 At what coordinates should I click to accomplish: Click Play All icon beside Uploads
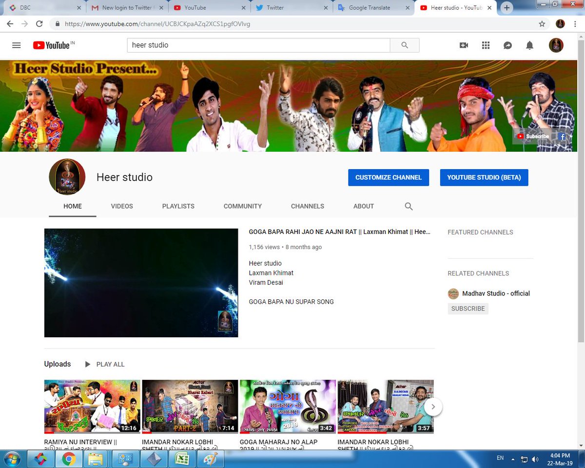tap(88, 364)
